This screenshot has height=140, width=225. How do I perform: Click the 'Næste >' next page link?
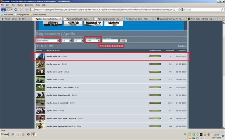182,46
